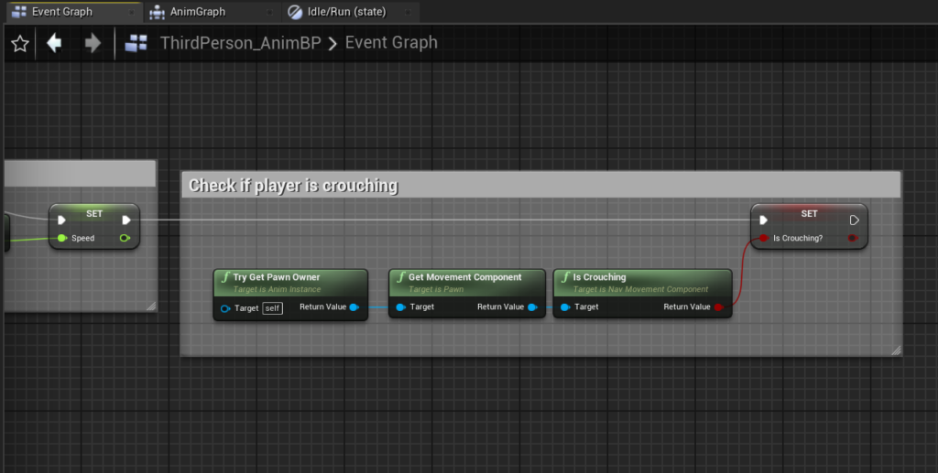Select the Is Crouching function node title
This screenshot has width=938, height=473.
[600, 277]
